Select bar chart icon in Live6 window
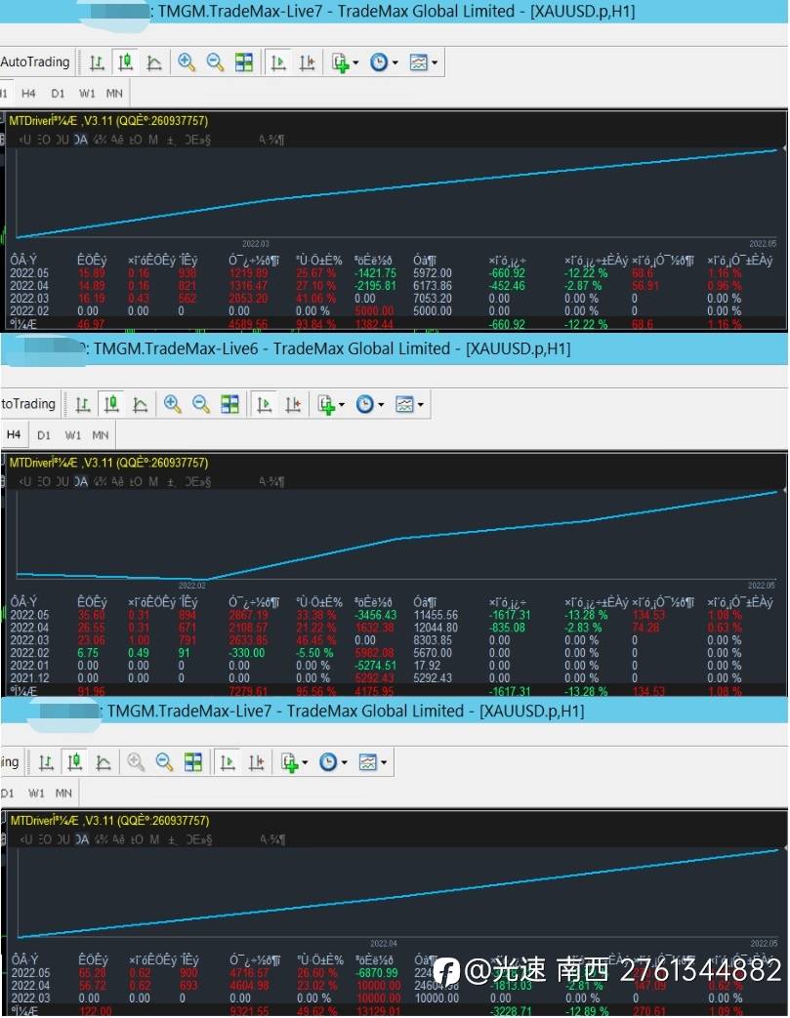The width and height of the screenshot is (790, 1018). (82, 404)
